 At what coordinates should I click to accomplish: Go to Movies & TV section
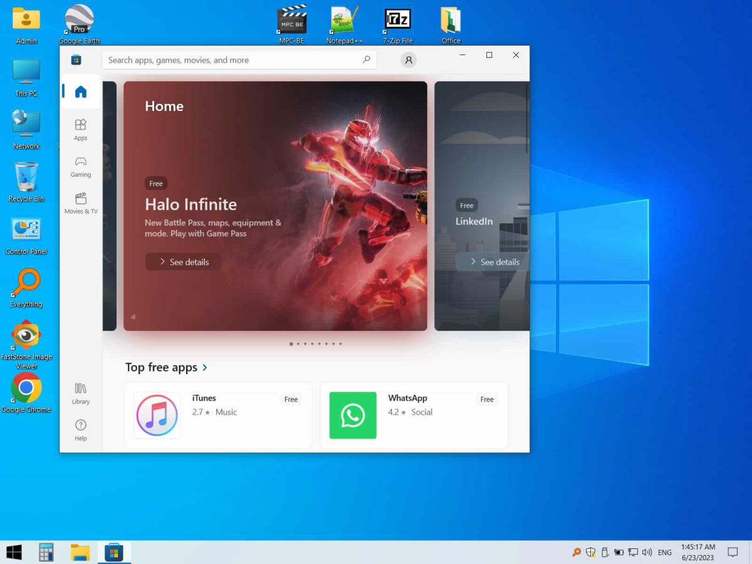(x=81, y=203)
